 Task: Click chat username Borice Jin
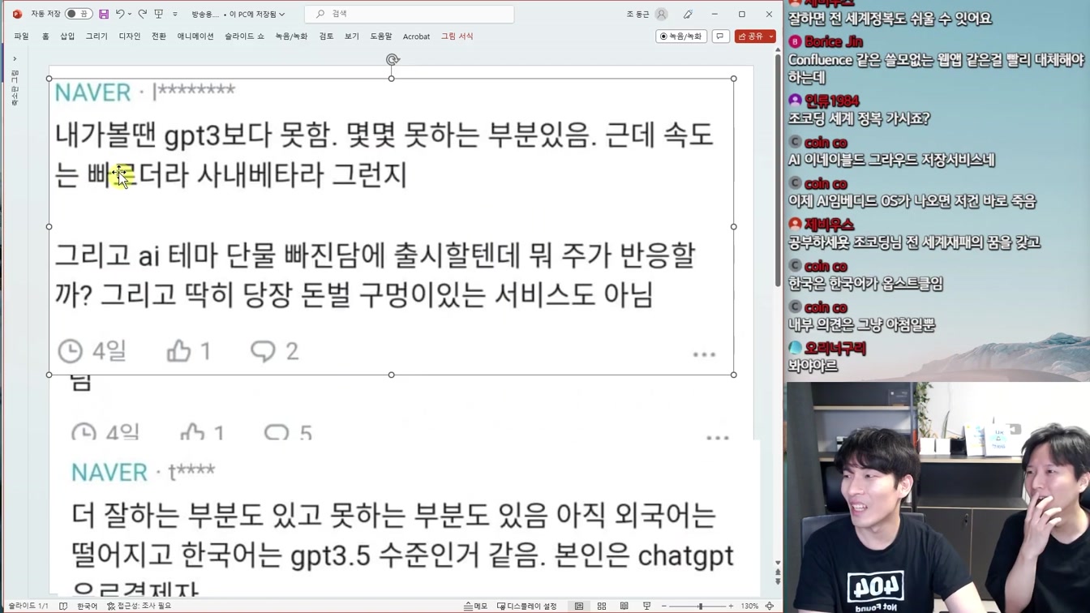pos(834,41)
